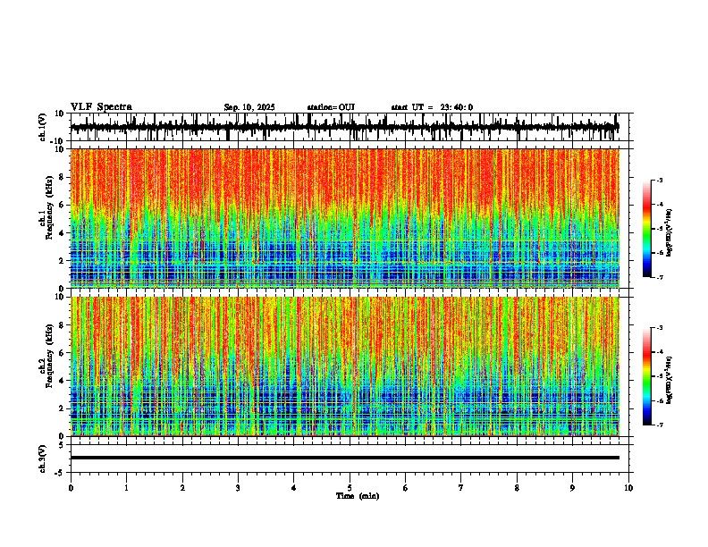Click the date 'Sep. 10, 2025'

(249, 107)
